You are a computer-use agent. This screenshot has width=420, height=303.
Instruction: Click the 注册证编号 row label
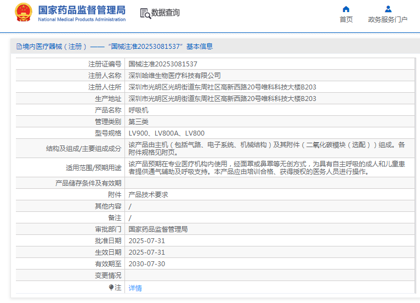[x=105, y=64]
